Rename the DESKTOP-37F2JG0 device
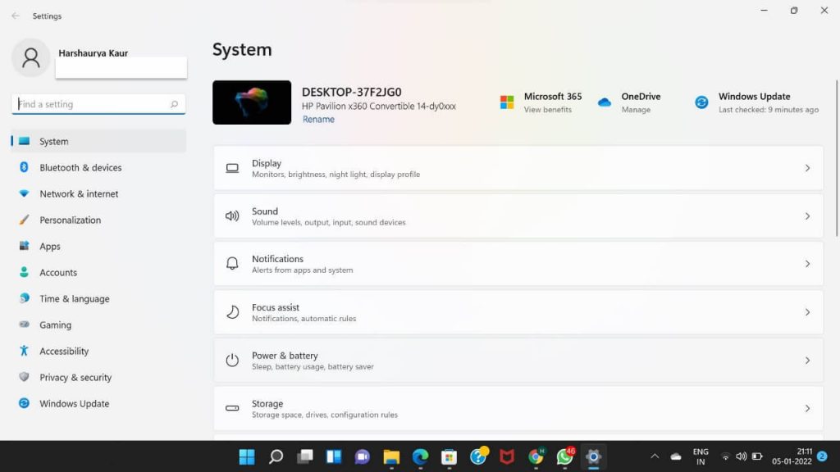 (x=318, y=119)
